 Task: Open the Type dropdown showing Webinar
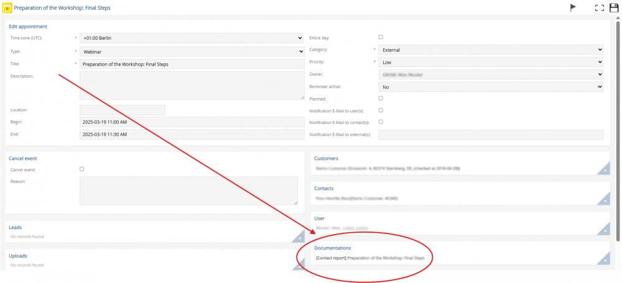click(192, 52)
